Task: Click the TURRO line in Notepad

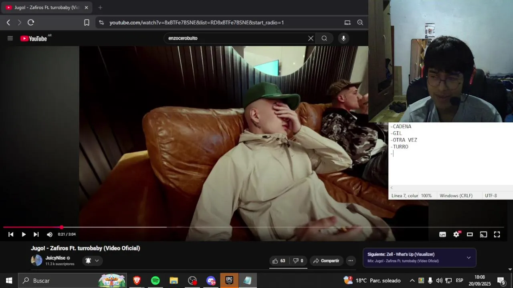Action: click(399, 147)
